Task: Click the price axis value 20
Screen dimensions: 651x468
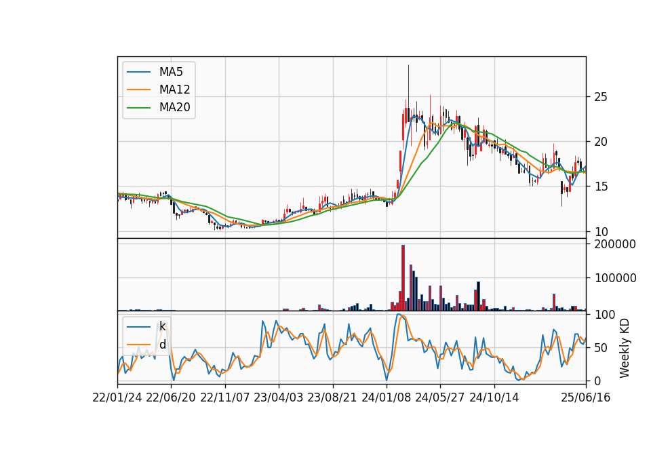Action: tap(601, 142)
